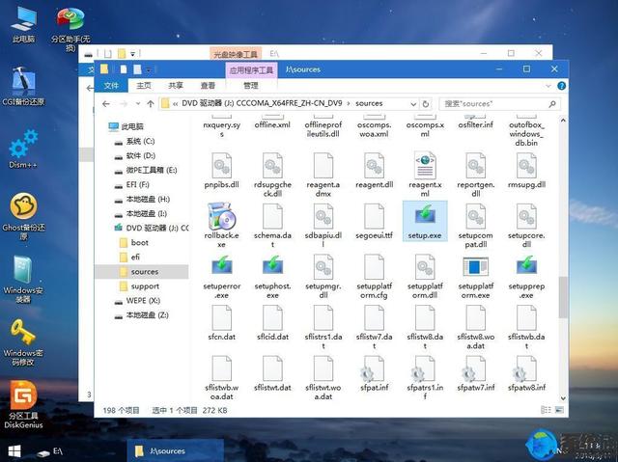
Task: Select 微PE工具箱 (E:) drive
Action: point(146,171)
